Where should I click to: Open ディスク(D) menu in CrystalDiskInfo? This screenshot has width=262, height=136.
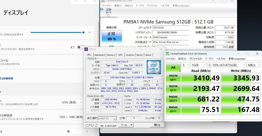coord(152,6)
